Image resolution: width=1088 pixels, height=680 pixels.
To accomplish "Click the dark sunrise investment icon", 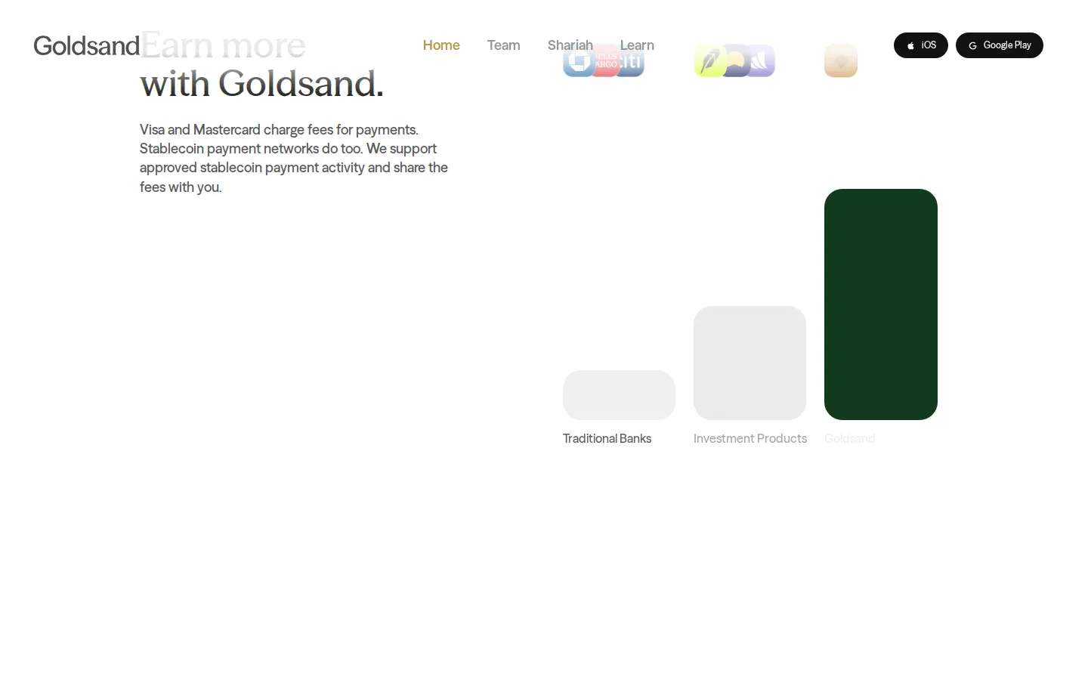I will click(x=735, y=60).
